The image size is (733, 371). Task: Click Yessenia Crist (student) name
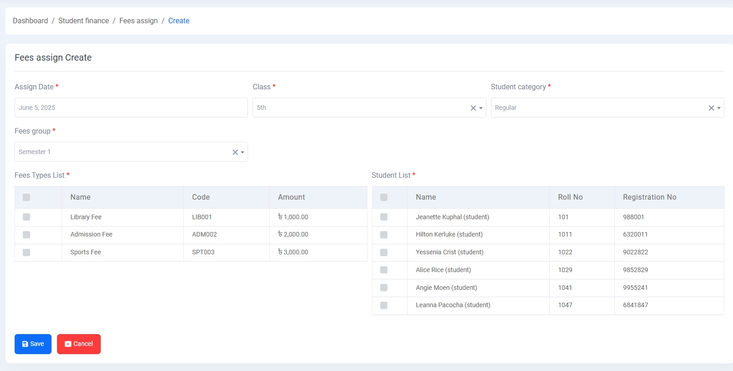pos(449,252)
